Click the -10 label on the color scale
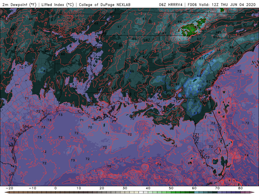Image resolution: width=259 pixels, height=194 pixels. 32,188
